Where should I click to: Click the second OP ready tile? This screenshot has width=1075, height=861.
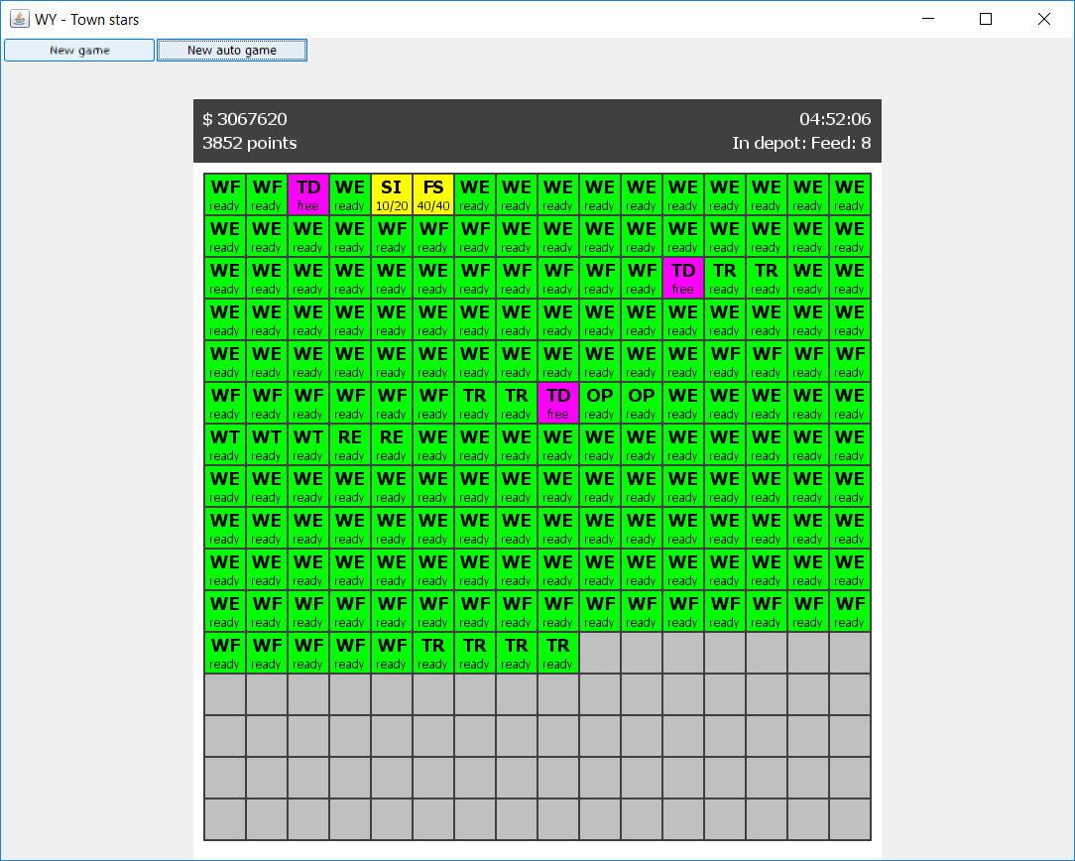tap(642, 403)
